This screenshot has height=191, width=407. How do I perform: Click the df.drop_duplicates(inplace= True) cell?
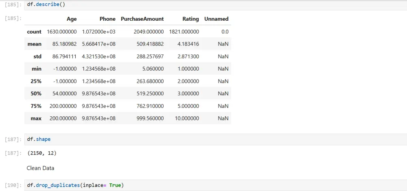click(x=216, y=185)
